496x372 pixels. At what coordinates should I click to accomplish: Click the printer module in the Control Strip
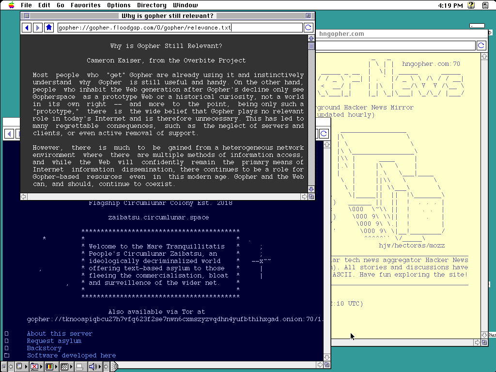(80, 367)
